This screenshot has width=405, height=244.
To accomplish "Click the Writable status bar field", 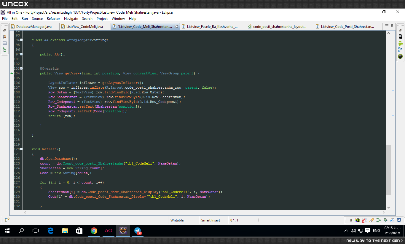I will 184,220.
